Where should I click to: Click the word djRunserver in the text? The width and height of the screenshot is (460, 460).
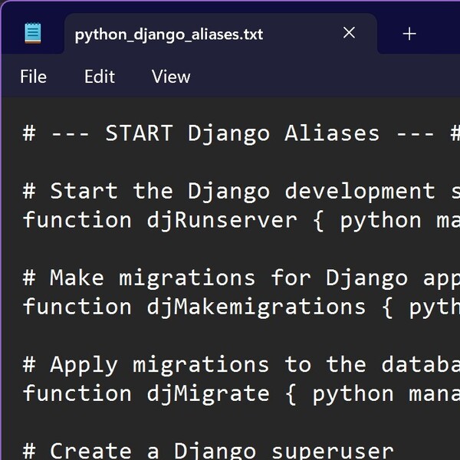coord(222,220)
